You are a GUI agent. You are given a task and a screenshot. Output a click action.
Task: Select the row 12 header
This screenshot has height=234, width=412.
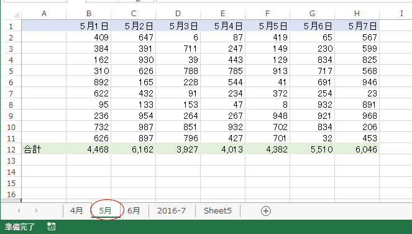11,149
